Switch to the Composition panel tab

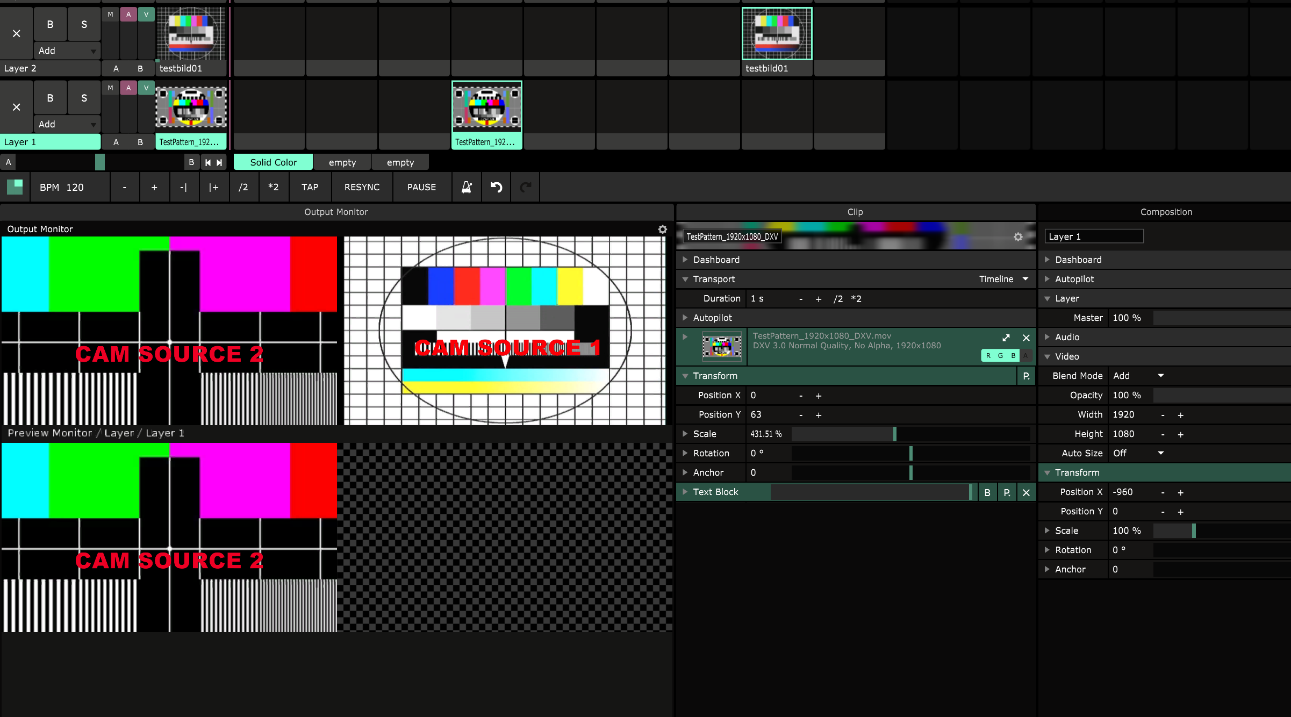[x=1166, y=212]
